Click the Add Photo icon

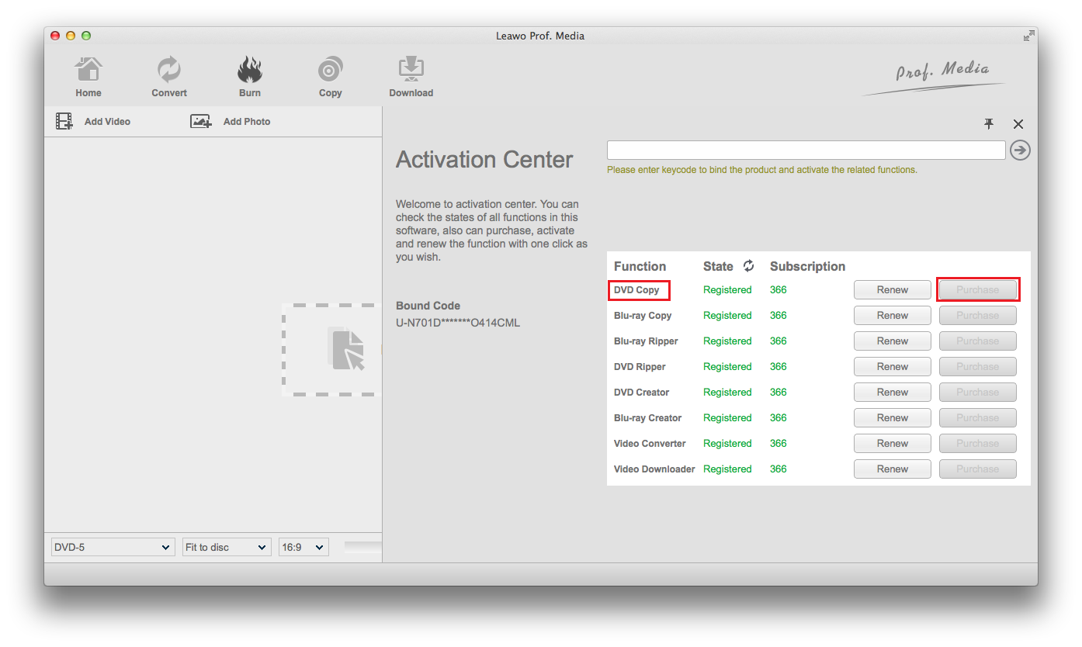[201, 122]
